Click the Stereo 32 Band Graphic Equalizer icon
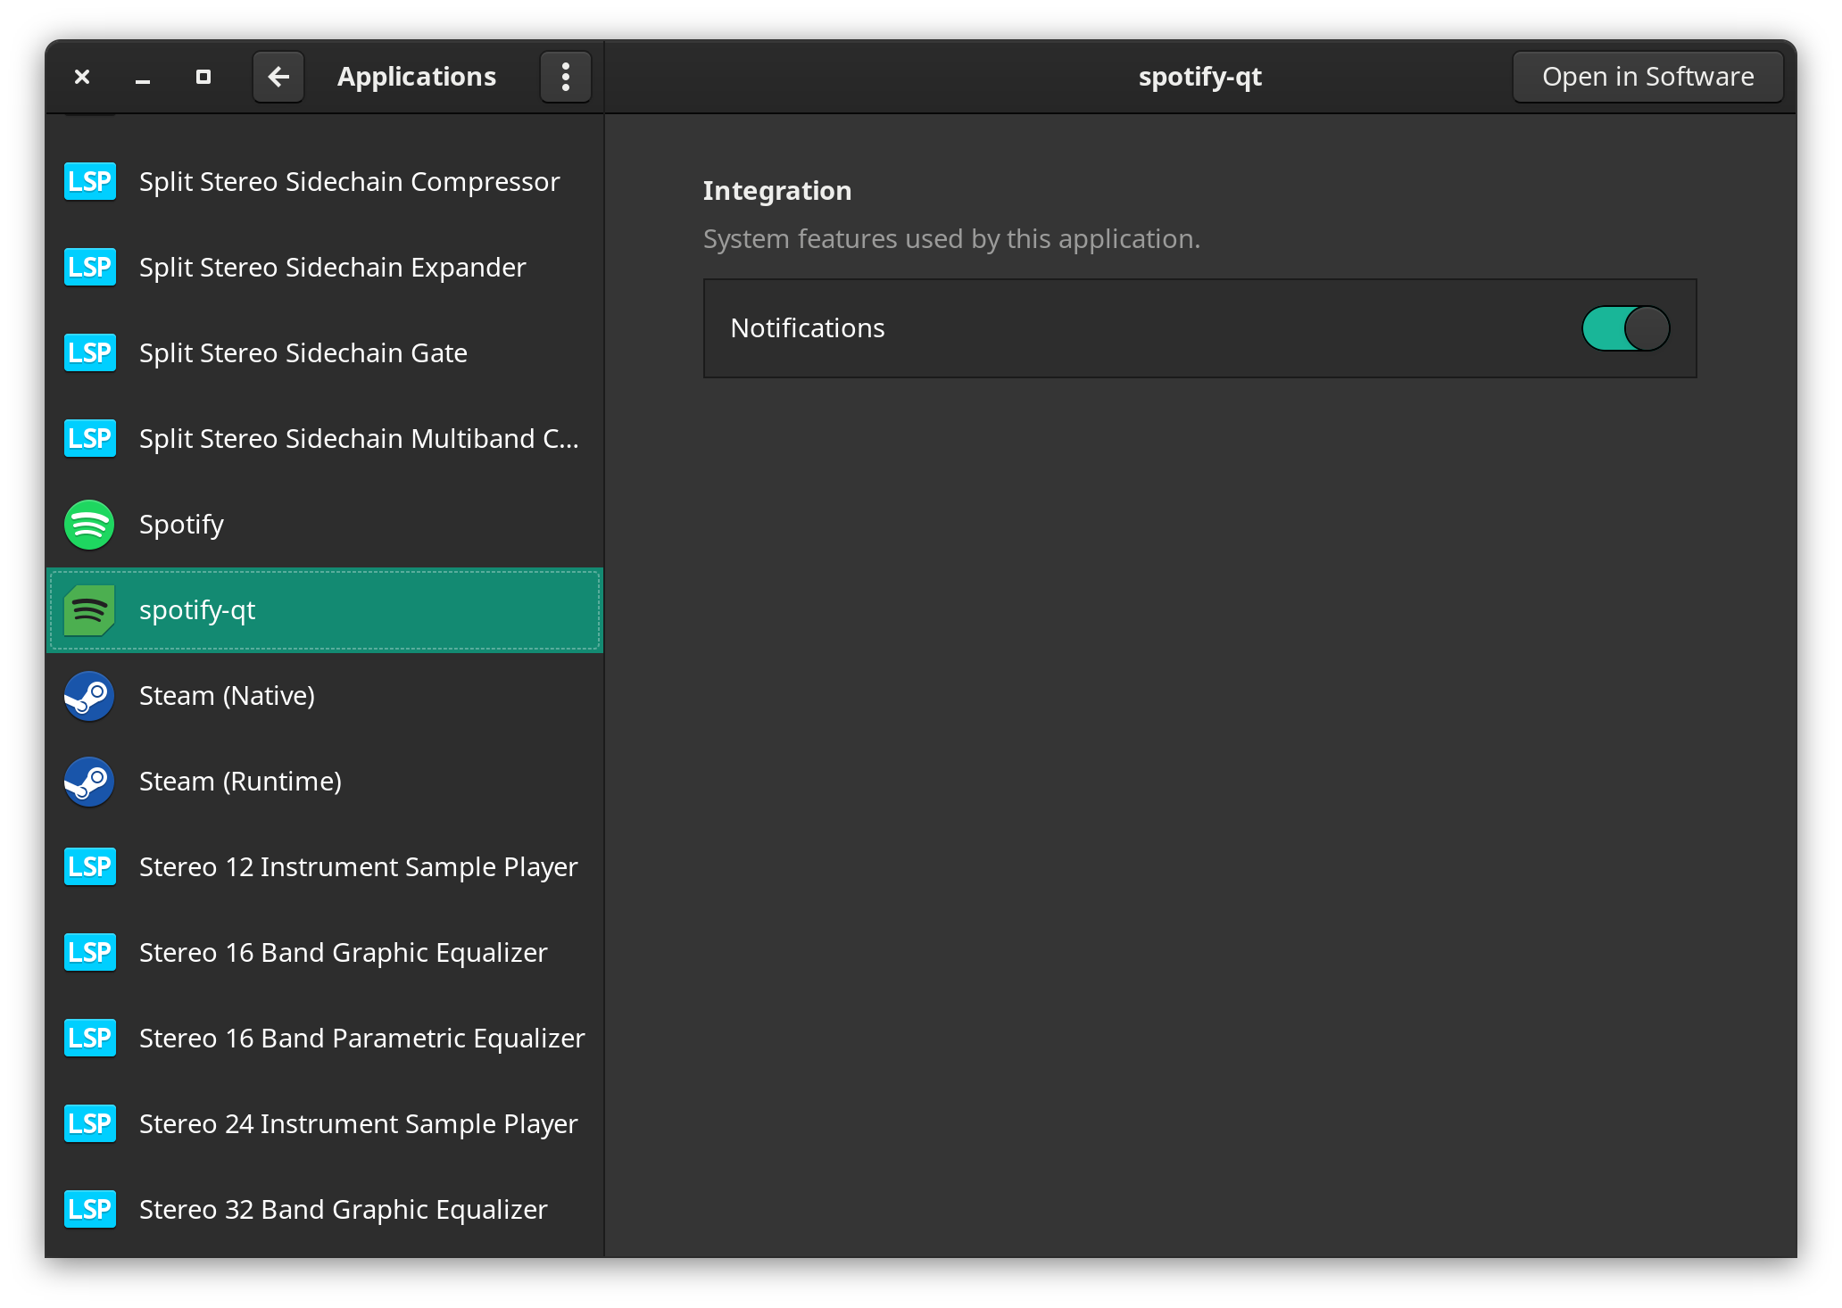 89,1209
